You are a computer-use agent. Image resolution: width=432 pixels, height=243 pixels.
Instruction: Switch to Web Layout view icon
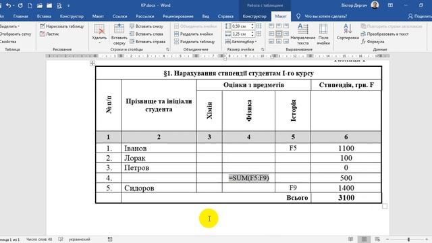click(377, 239)
